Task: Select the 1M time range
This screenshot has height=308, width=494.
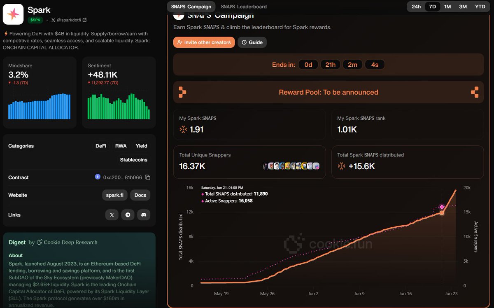Action: pyautogui.click(x=447, y=7)
